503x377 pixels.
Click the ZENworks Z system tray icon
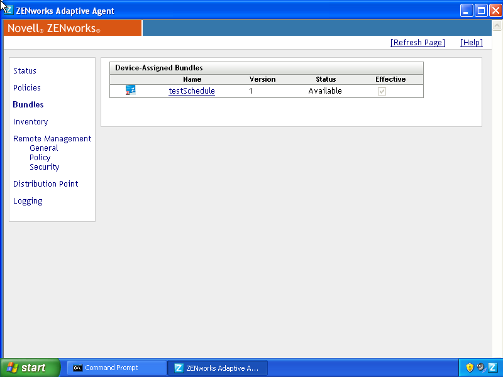point(492,368)
